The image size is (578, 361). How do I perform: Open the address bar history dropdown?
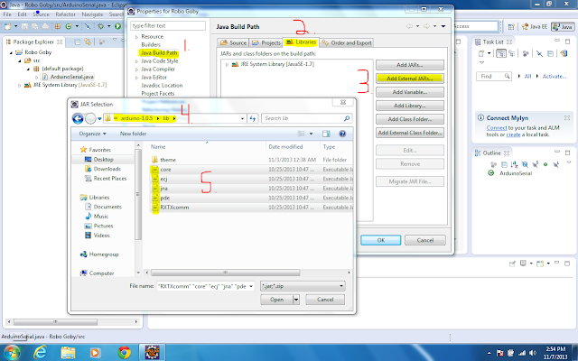[x=242, y=118]
